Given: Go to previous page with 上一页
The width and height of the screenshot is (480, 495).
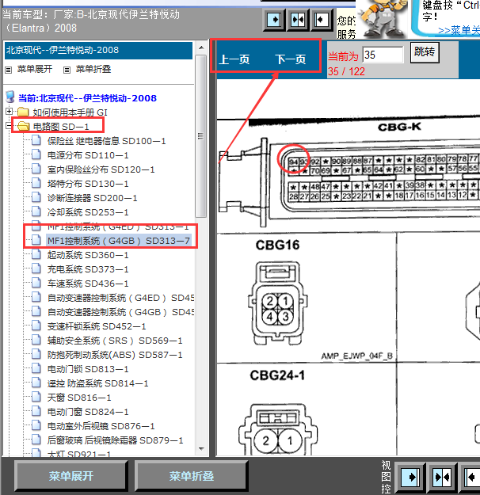Looking at the screenshot, I should coord(234,59).
